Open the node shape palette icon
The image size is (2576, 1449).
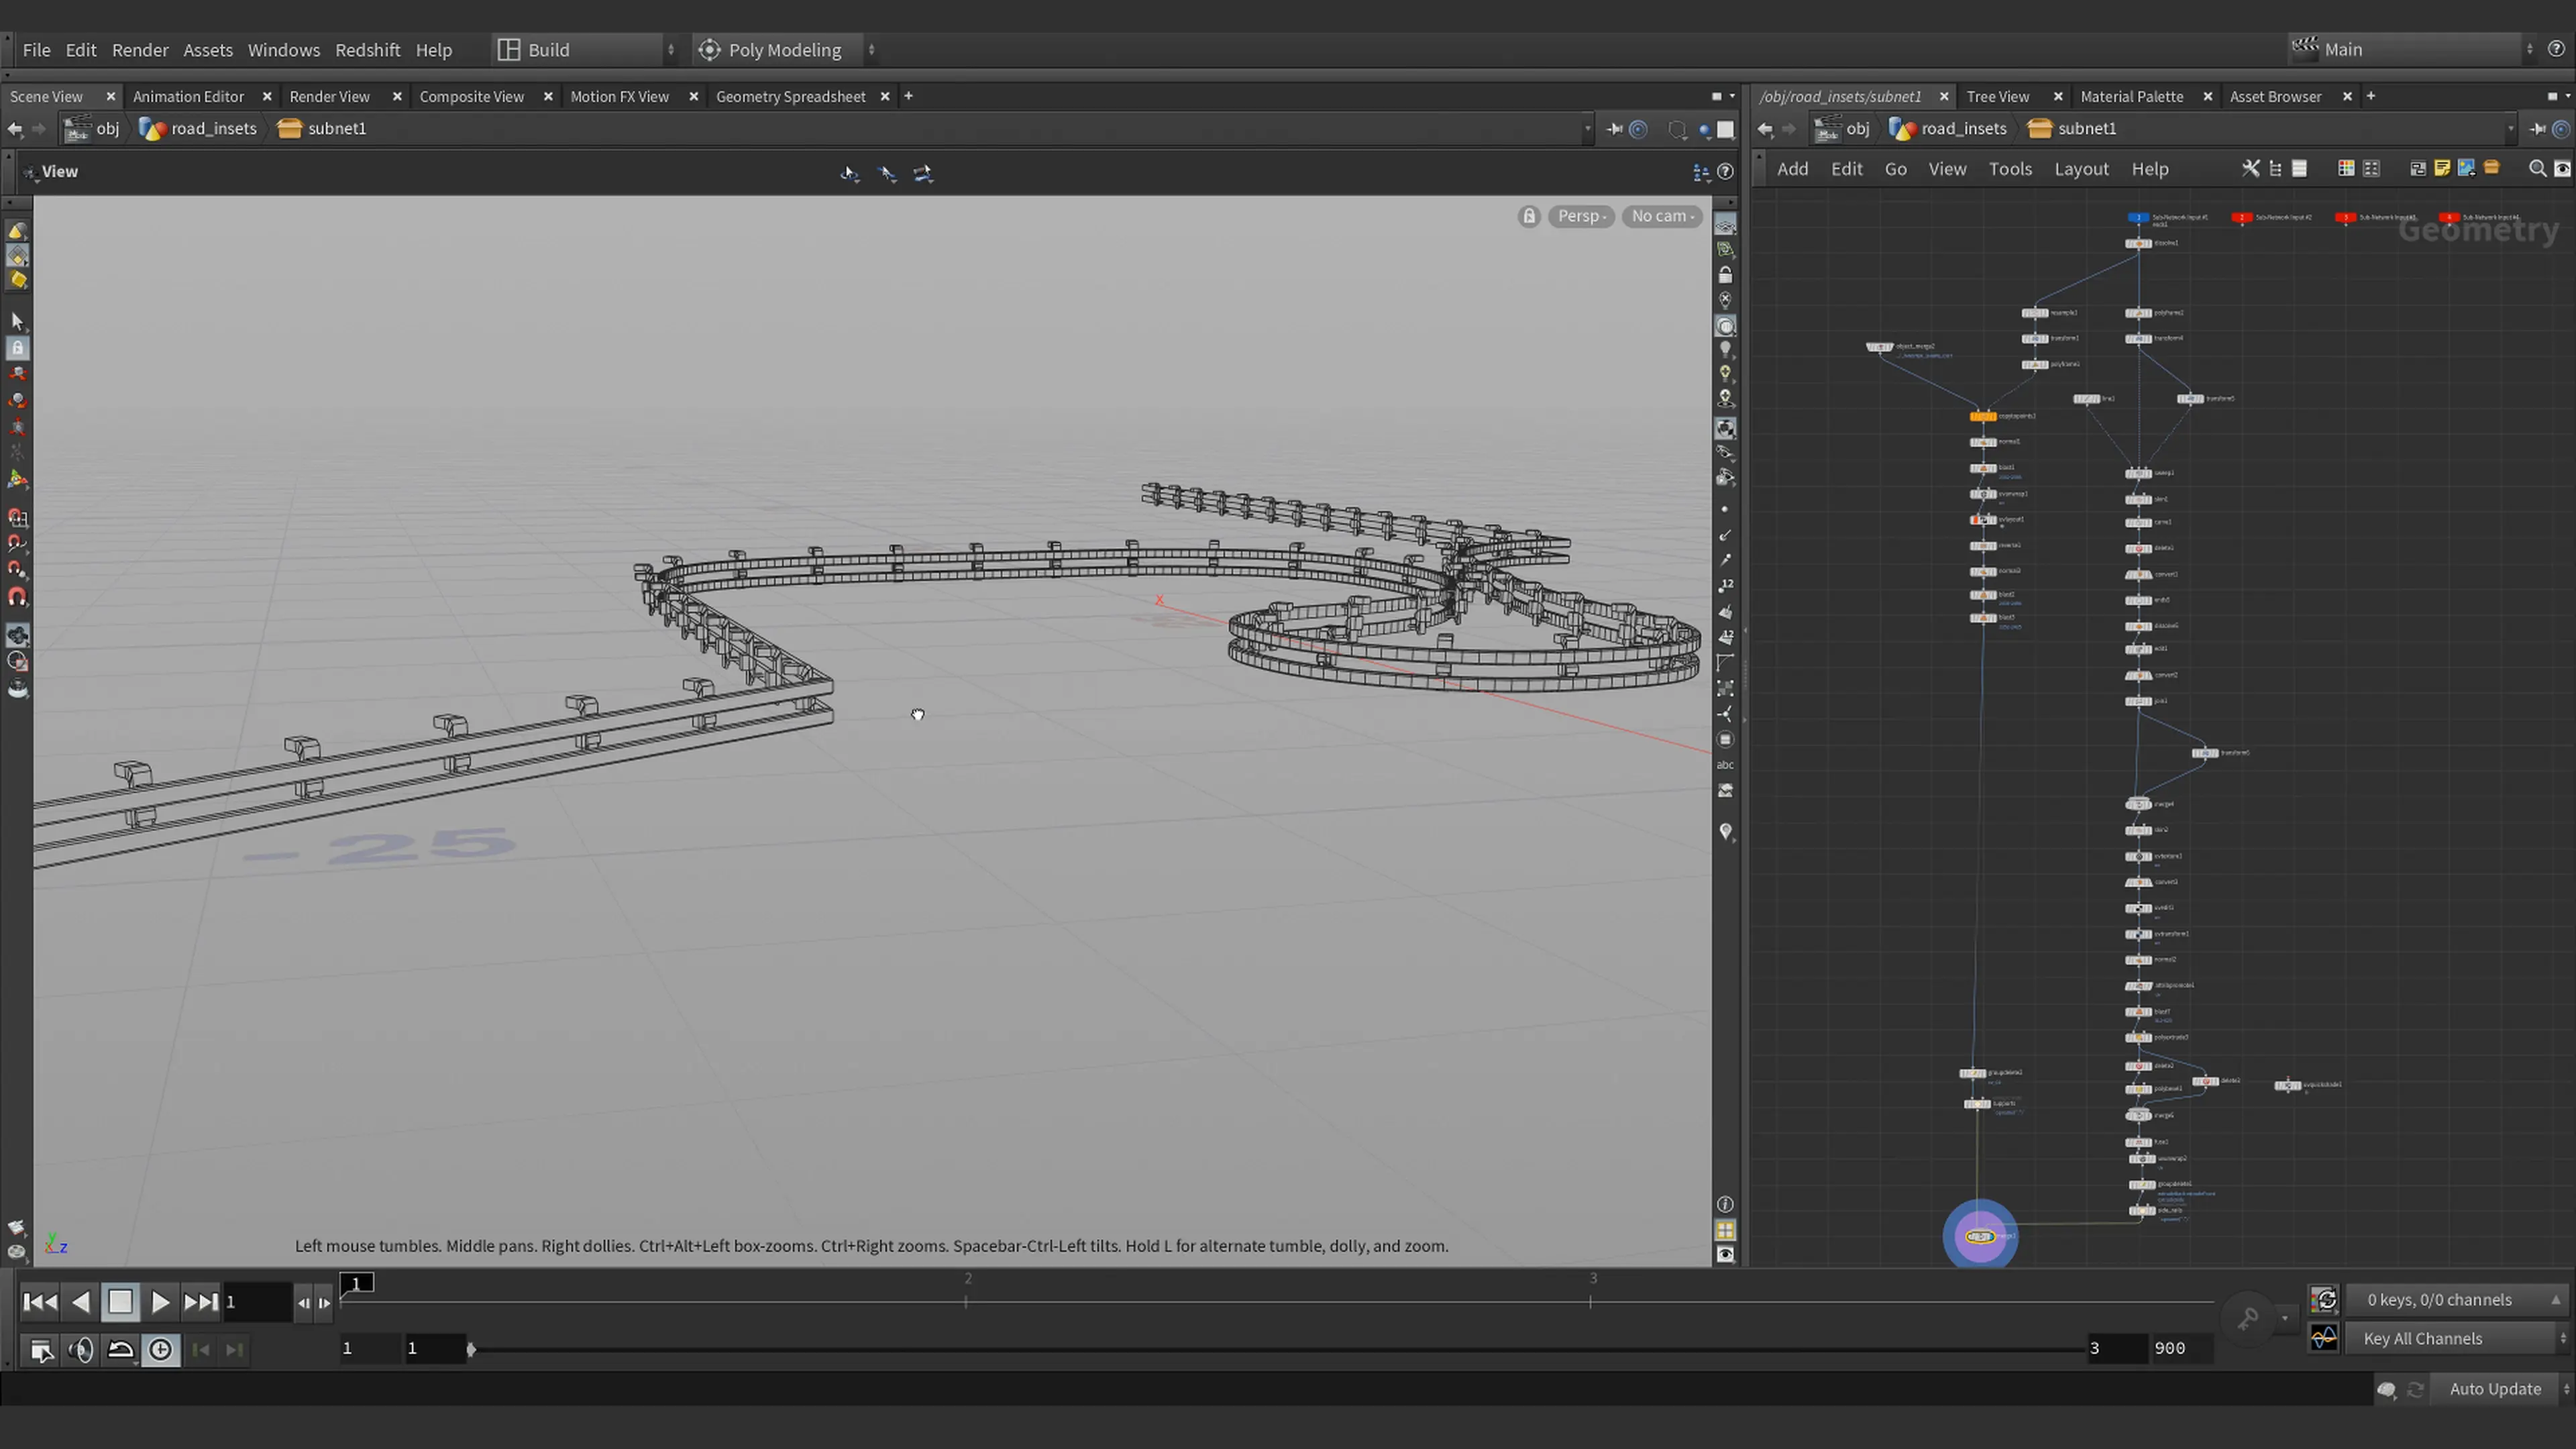[2371, 169]
